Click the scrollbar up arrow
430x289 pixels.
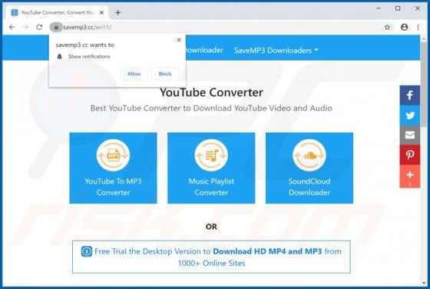[x=424, y=38]
